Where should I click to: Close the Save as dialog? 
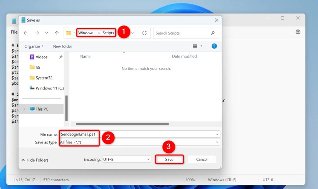216,20
